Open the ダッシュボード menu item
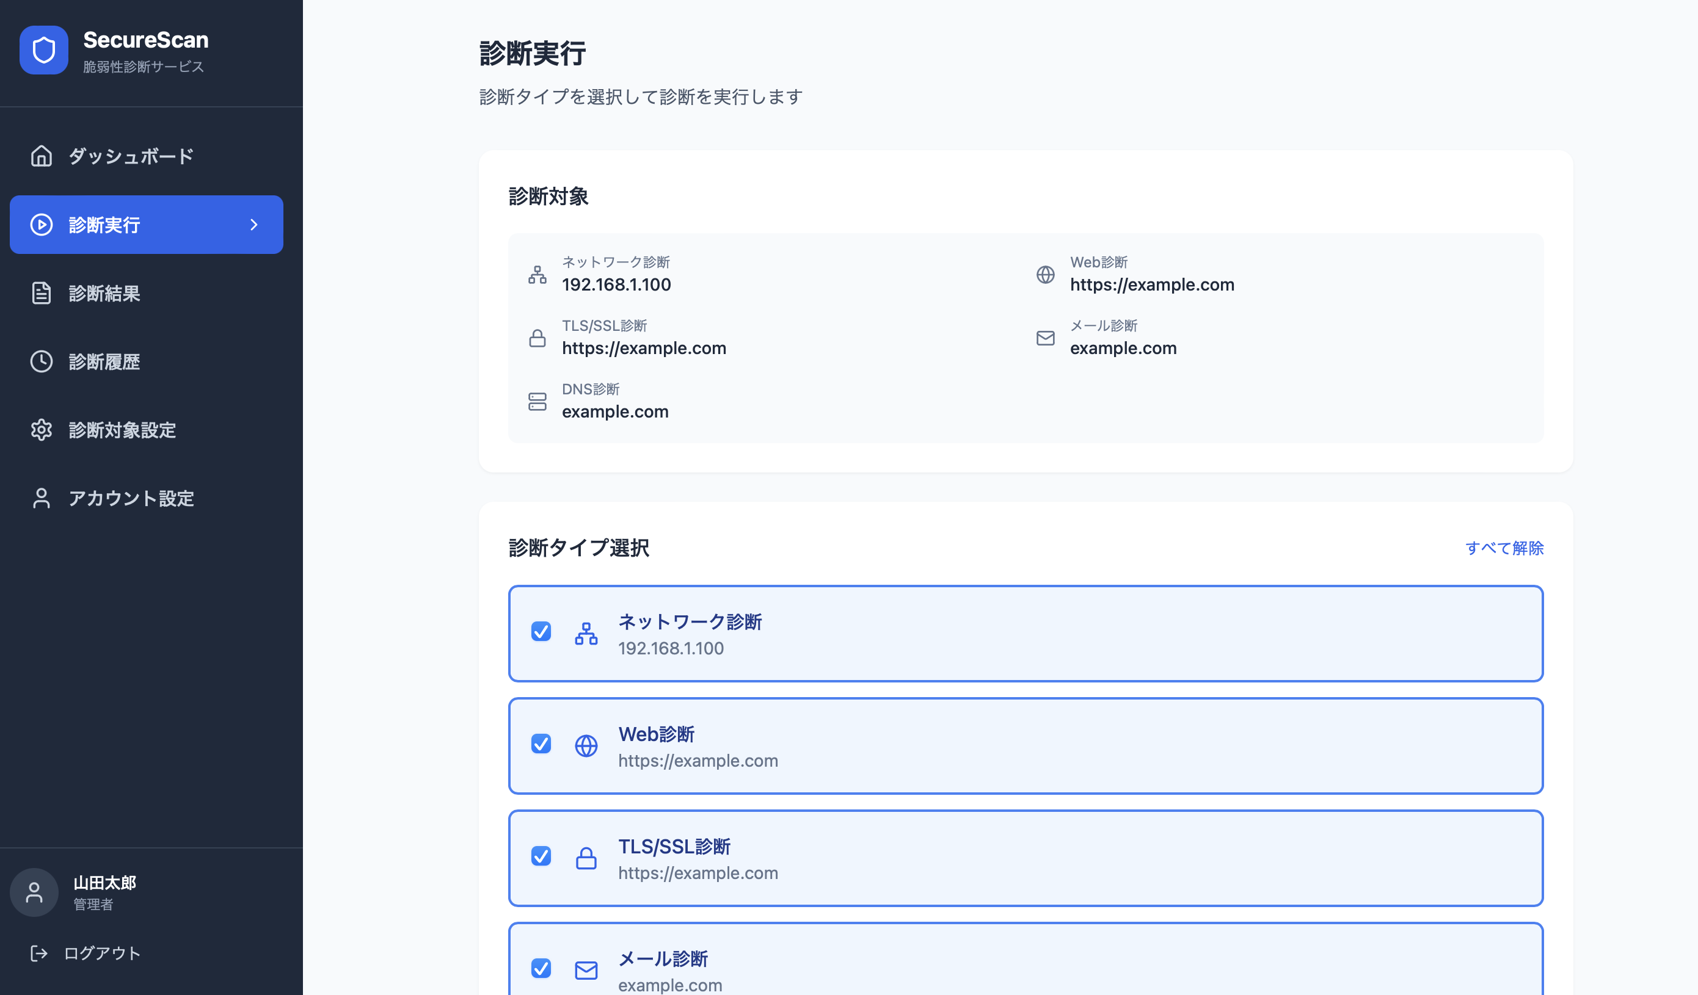The width and height of the screenshot is (1698, 995). coord(146,156)
